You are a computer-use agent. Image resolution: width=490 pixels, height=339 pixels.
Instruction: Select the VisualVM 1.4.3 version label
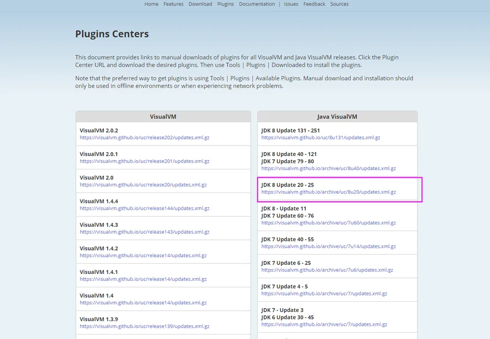[x=99, y=225]
